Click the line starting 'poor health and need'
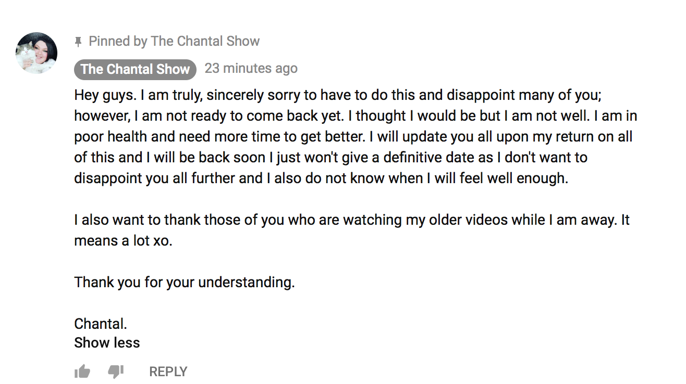 click(353, 137)
